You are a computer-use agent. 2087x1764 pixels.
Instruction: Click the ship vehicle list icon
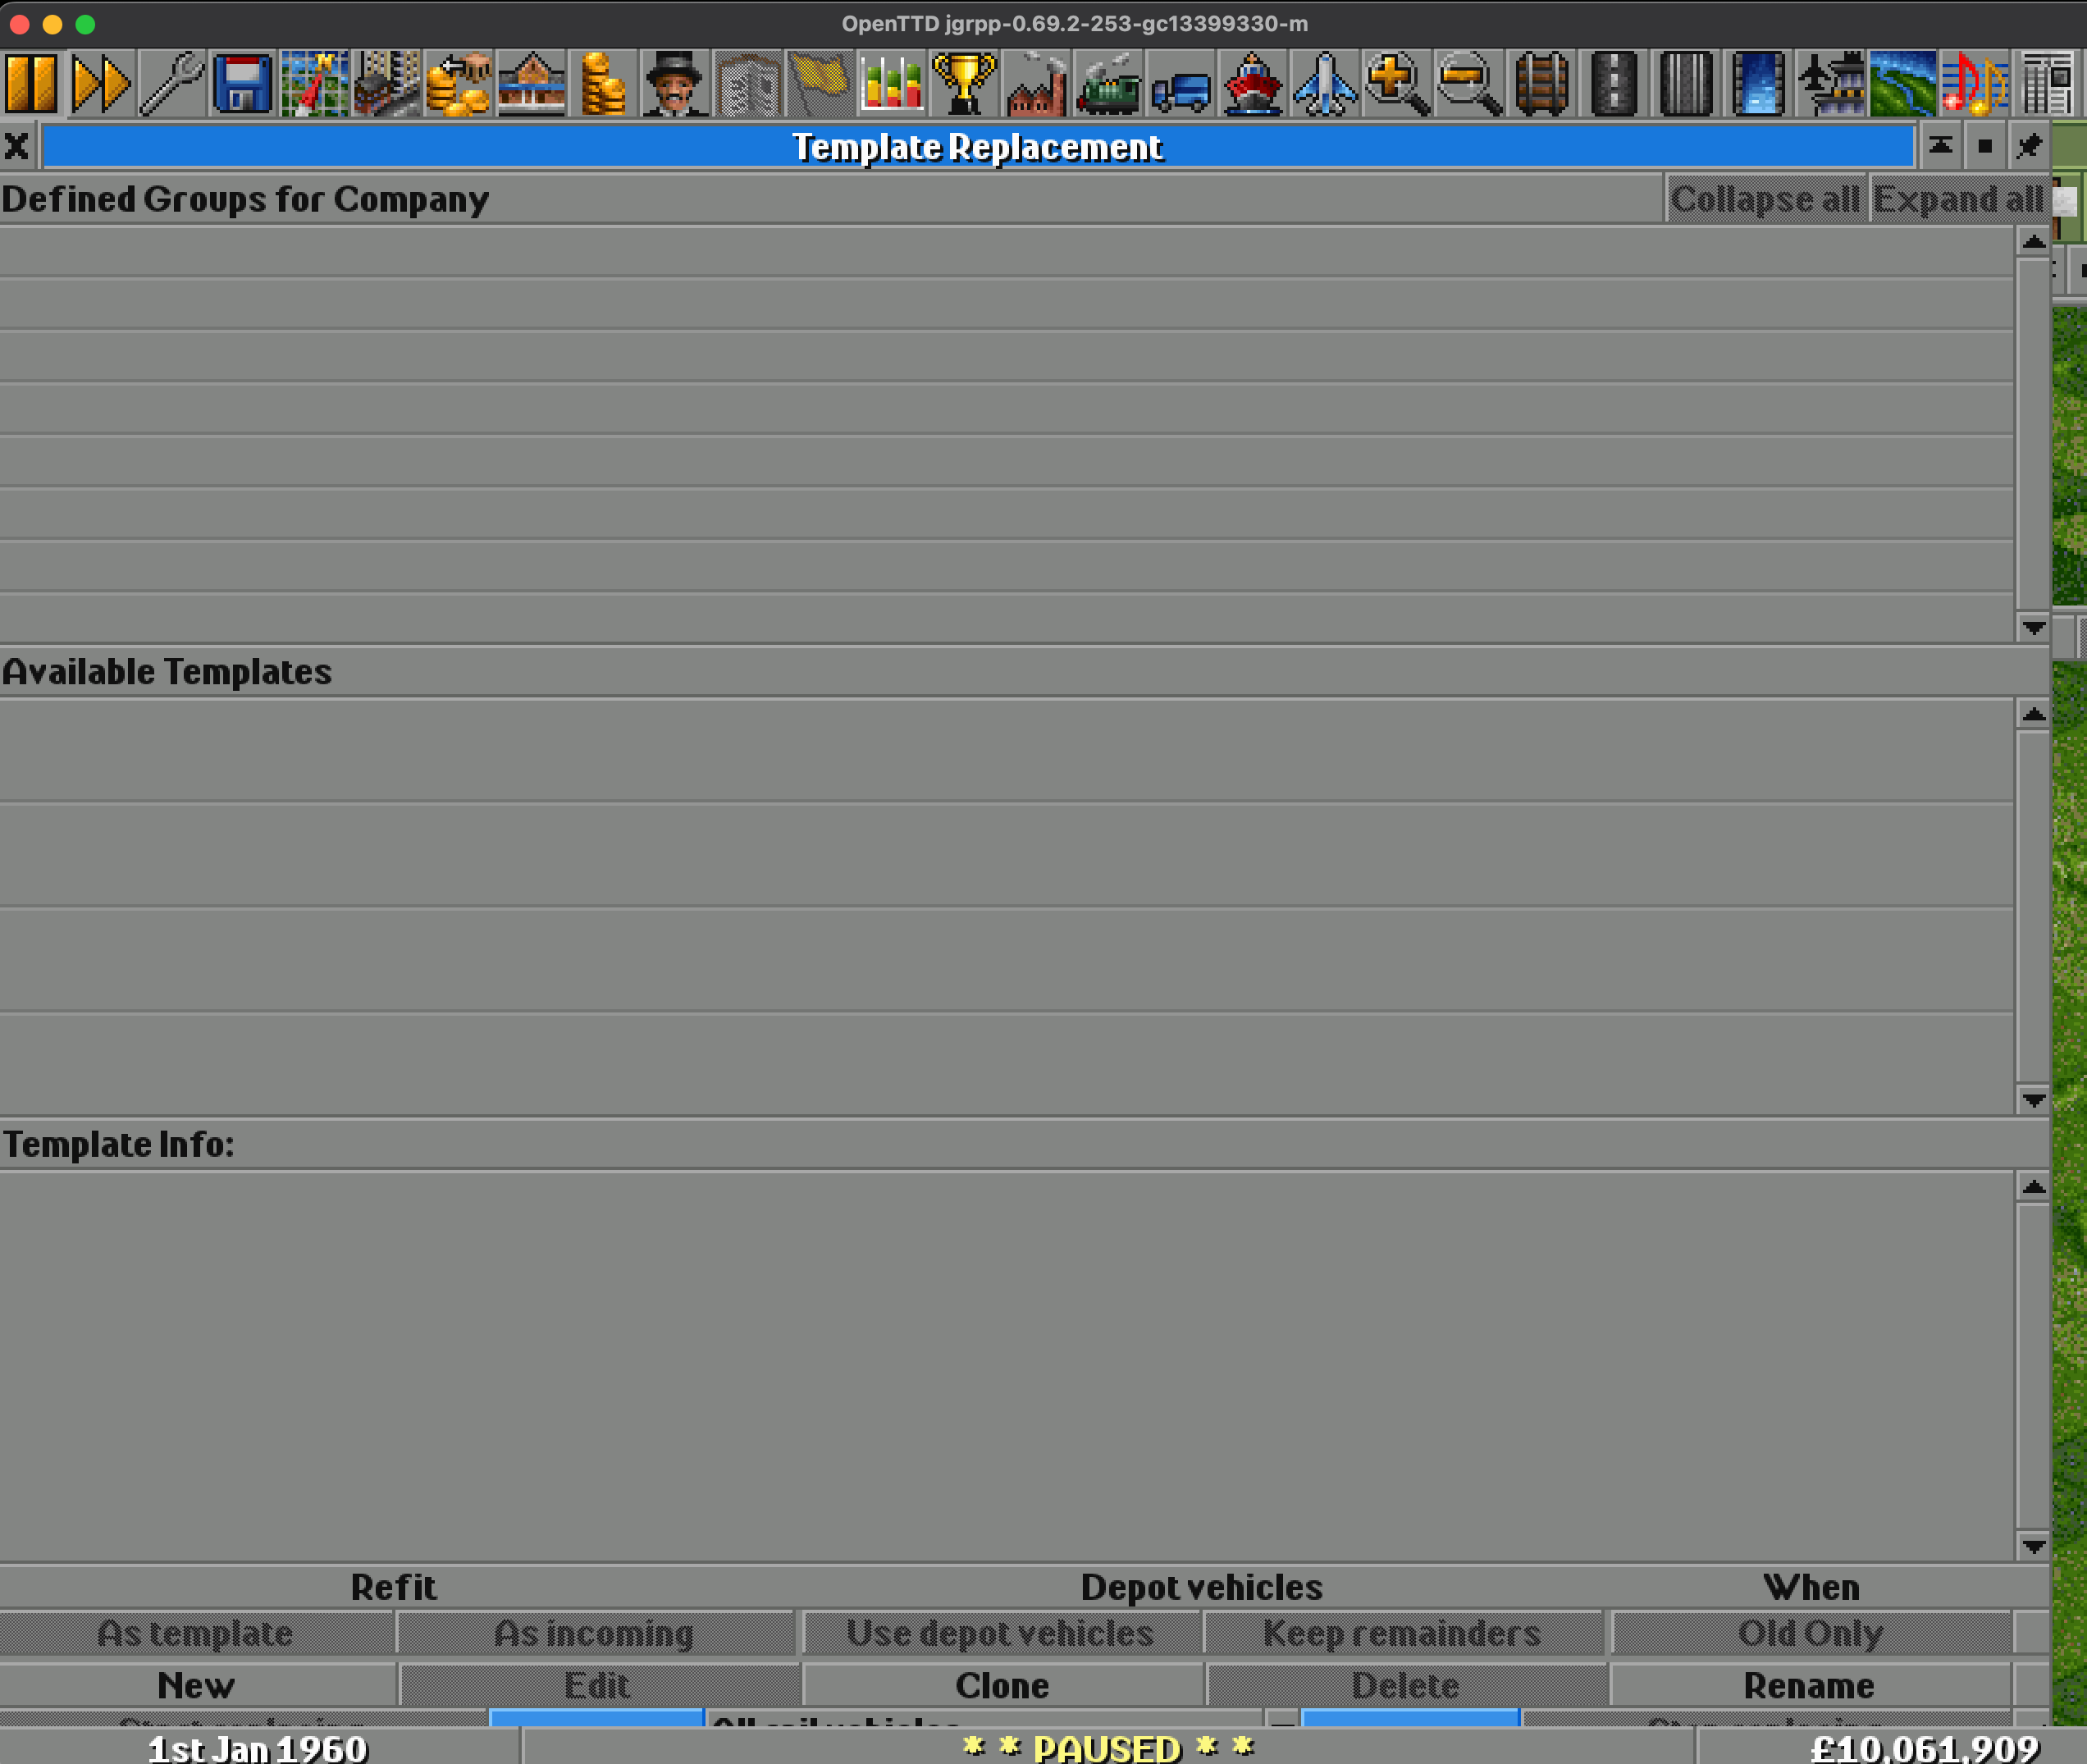pos(1252,84)
